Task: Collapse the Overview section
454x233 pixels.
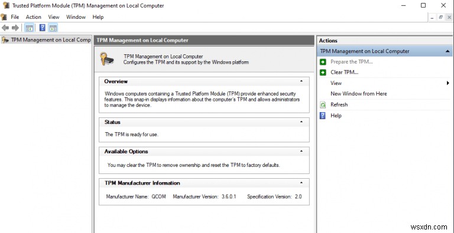Action: pyautogui.click(x=301, y=81)
